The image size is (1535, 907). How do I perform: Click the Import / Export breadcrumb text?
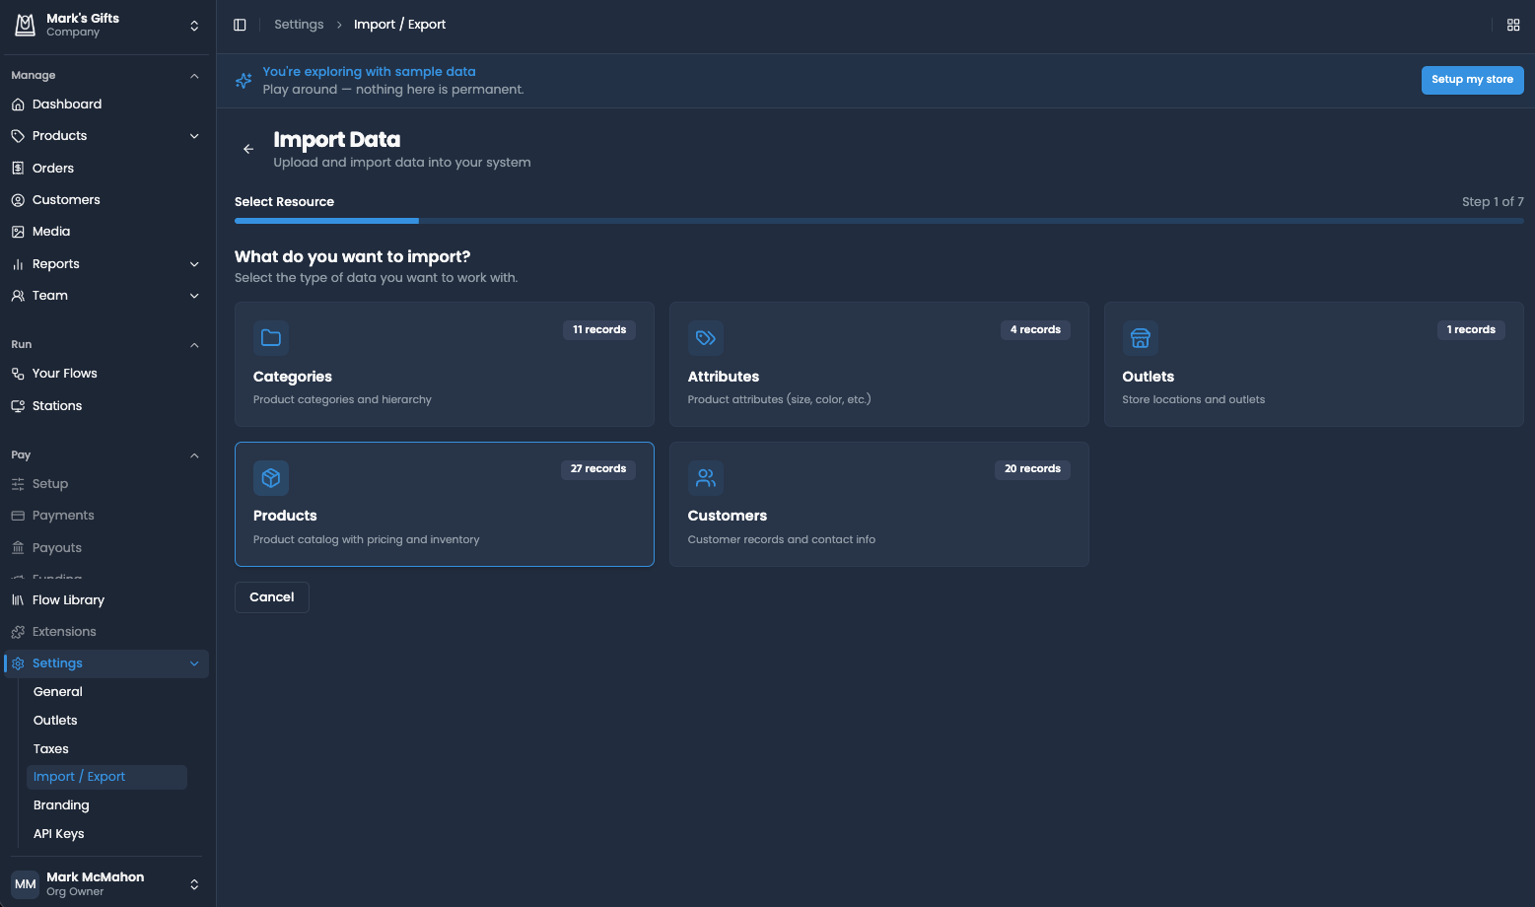coord(399,25)
